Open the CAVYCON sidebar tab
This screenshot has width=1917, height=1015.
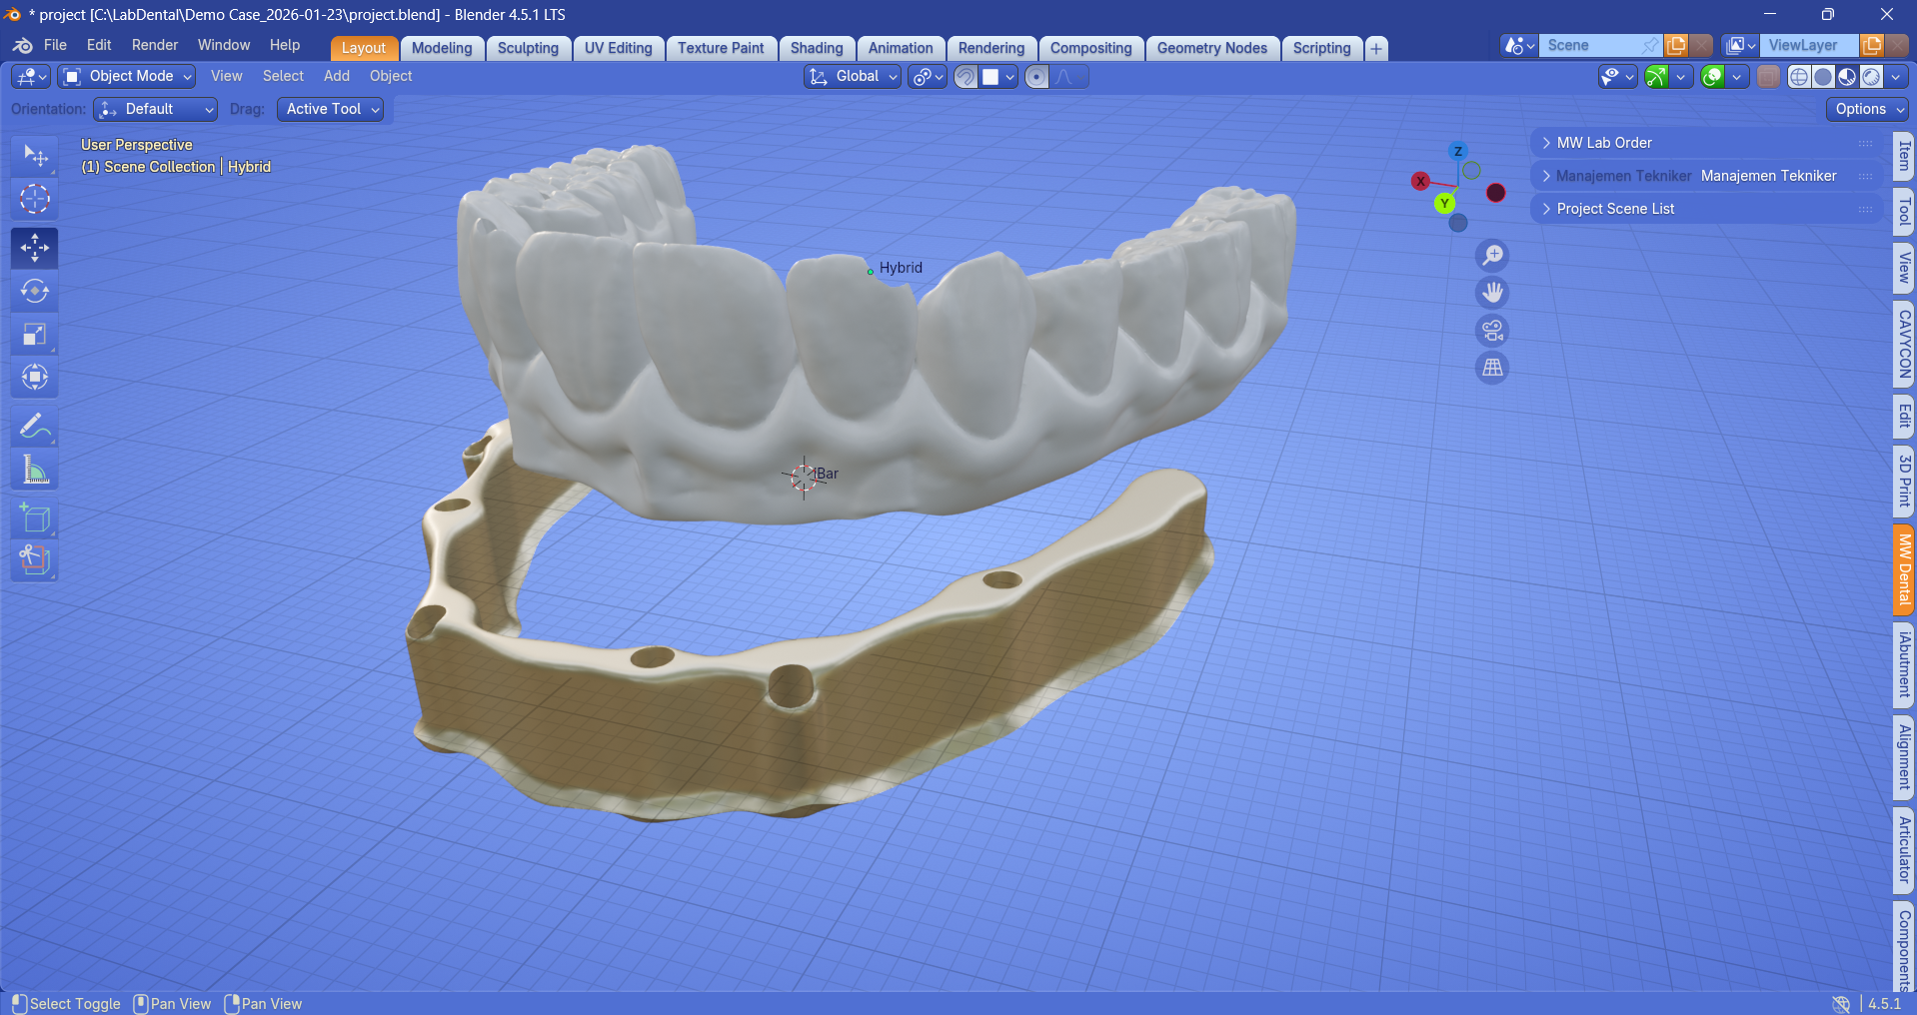[x=1904, y=345]
